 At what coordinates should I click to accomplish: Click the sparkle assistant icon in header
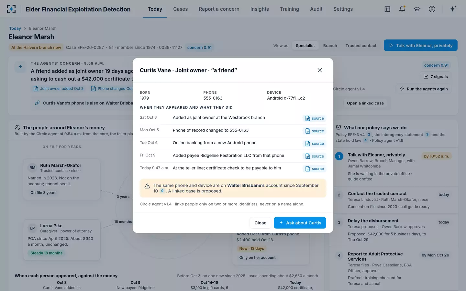(453, 9)
